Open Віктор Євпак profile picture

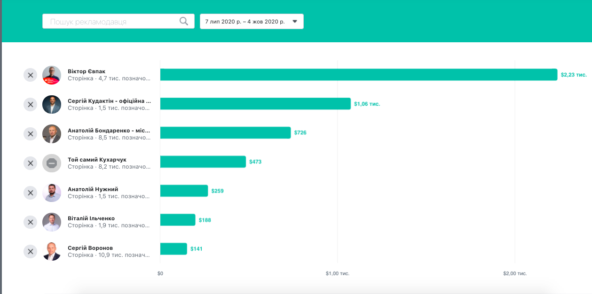pos(52,75)
